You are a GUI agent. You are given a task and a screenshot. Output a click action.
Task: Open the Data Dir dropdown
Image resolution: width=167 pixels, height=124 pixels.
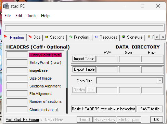coord(160,81)
